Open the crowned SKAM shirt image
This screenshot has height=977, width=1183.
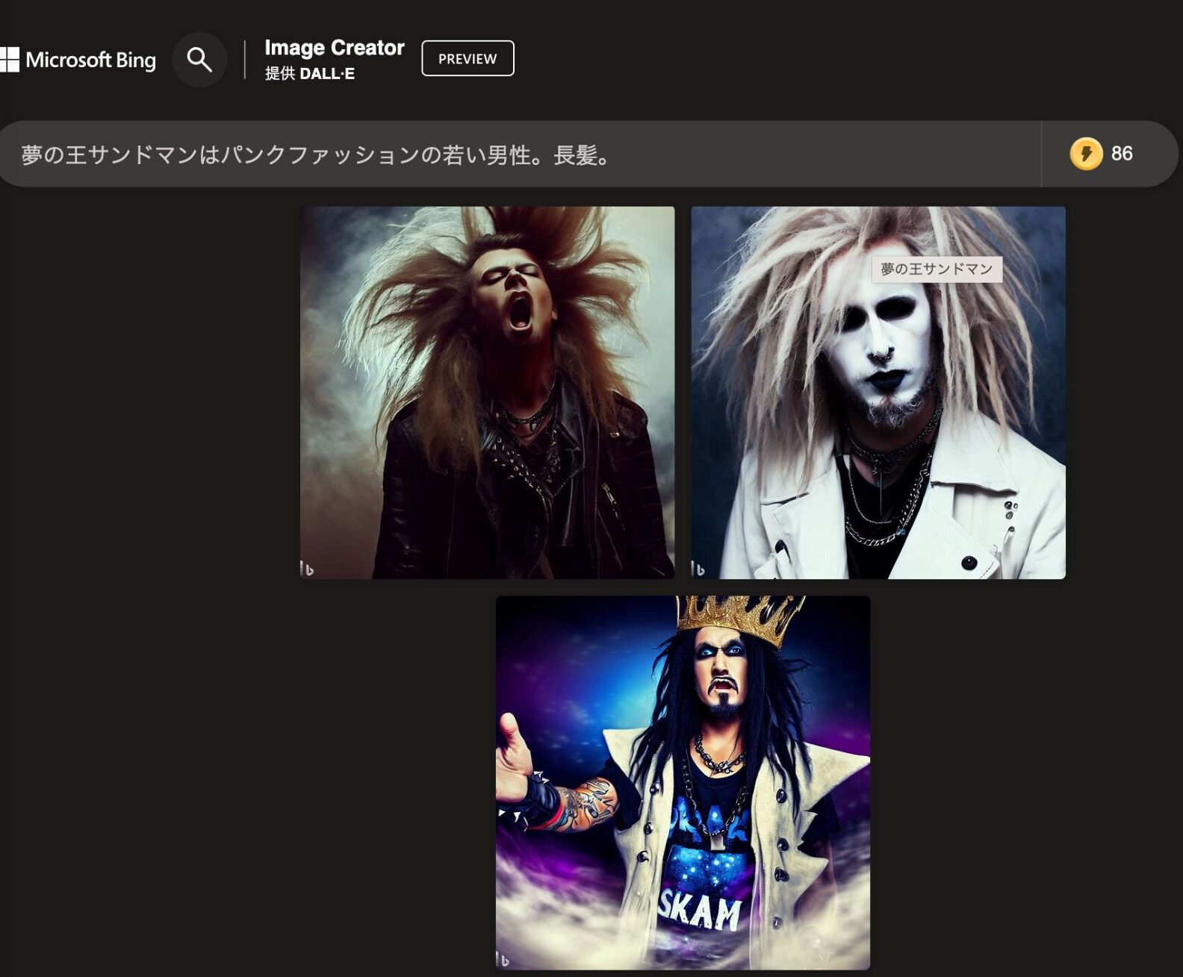[683, 782]
